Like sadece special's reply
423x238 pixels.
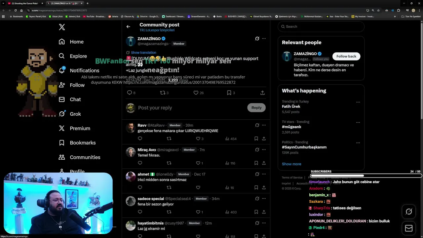(x=198, y=212)
